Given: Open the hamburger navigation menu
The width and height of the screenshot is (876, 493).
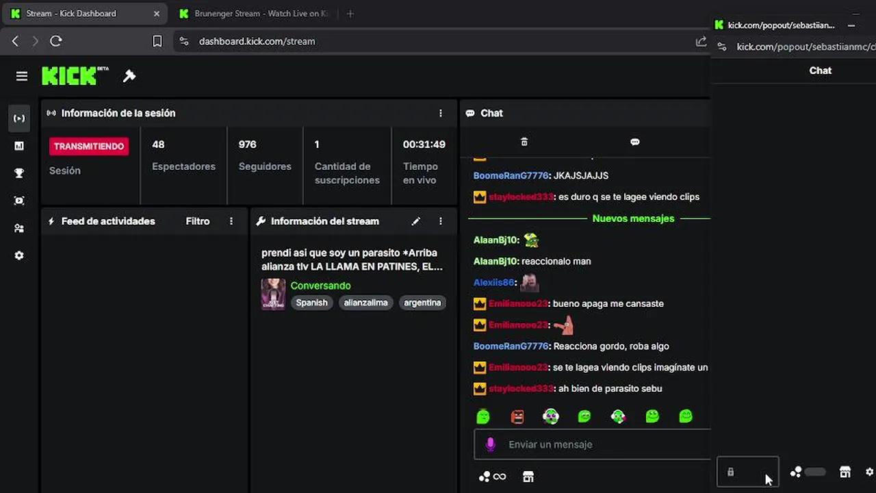Looking at the screenshot, I should pyautogui.click(x=22, y=76).
